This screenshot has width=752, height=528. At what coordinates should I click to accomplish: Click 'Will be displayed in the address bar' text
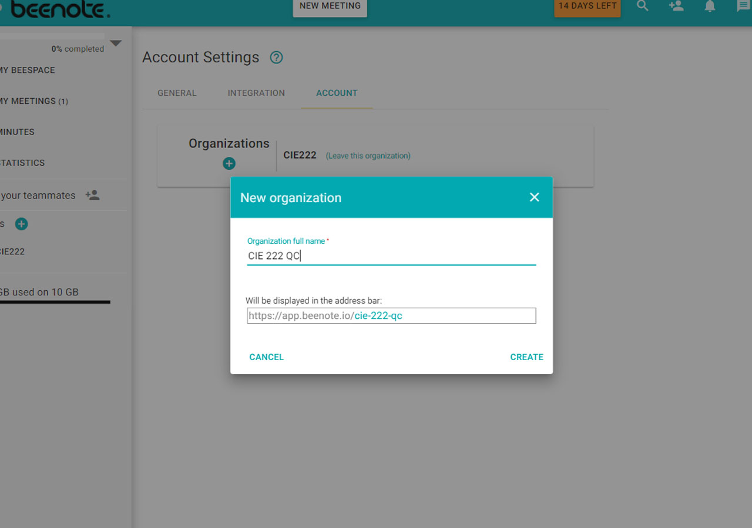(314, 300)
